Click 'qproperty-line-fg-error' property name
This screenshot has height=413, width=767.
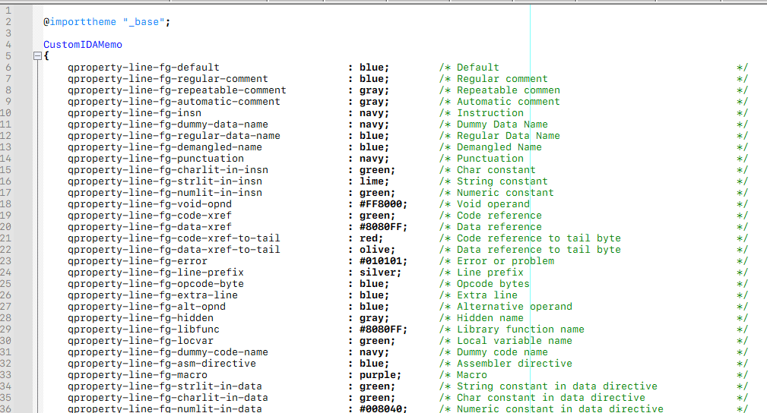(138, 261)
